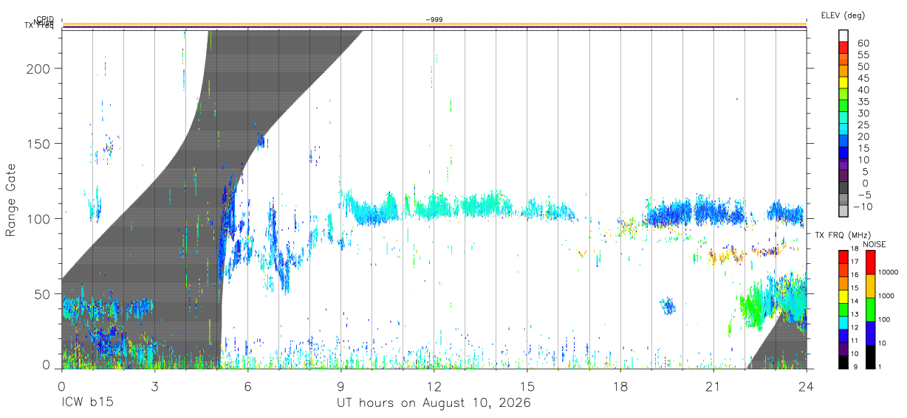Click the black bottom segment of TX FRQ colorbar
The width and height of the screenshot is (907, 418).
(843, 362)
